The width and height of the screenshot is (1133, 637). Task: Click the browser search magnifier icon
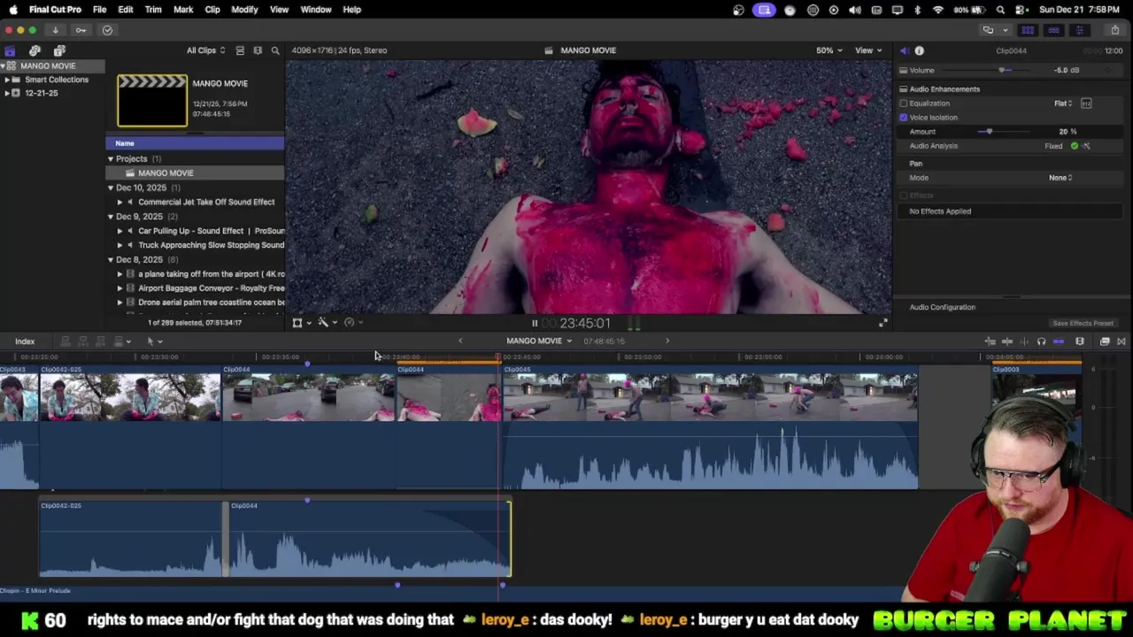[275, 50]
